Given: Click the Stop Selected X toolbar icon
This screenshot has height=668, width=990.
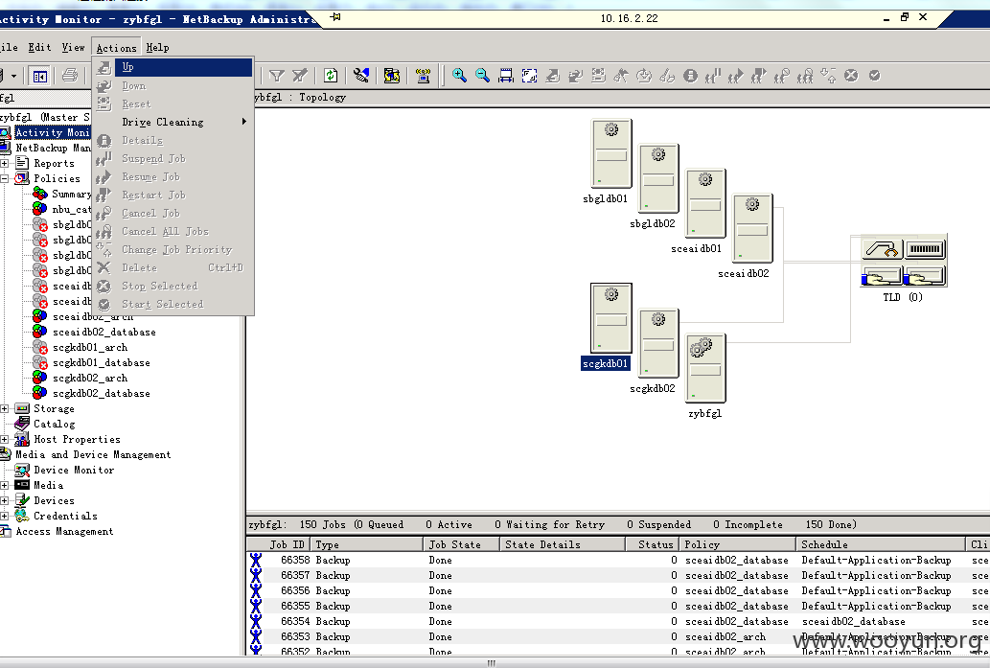Looking at the screenshot, I should [851, 76].
